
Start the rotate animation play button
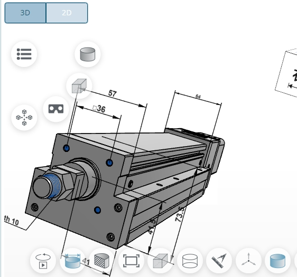pos(43,261)
